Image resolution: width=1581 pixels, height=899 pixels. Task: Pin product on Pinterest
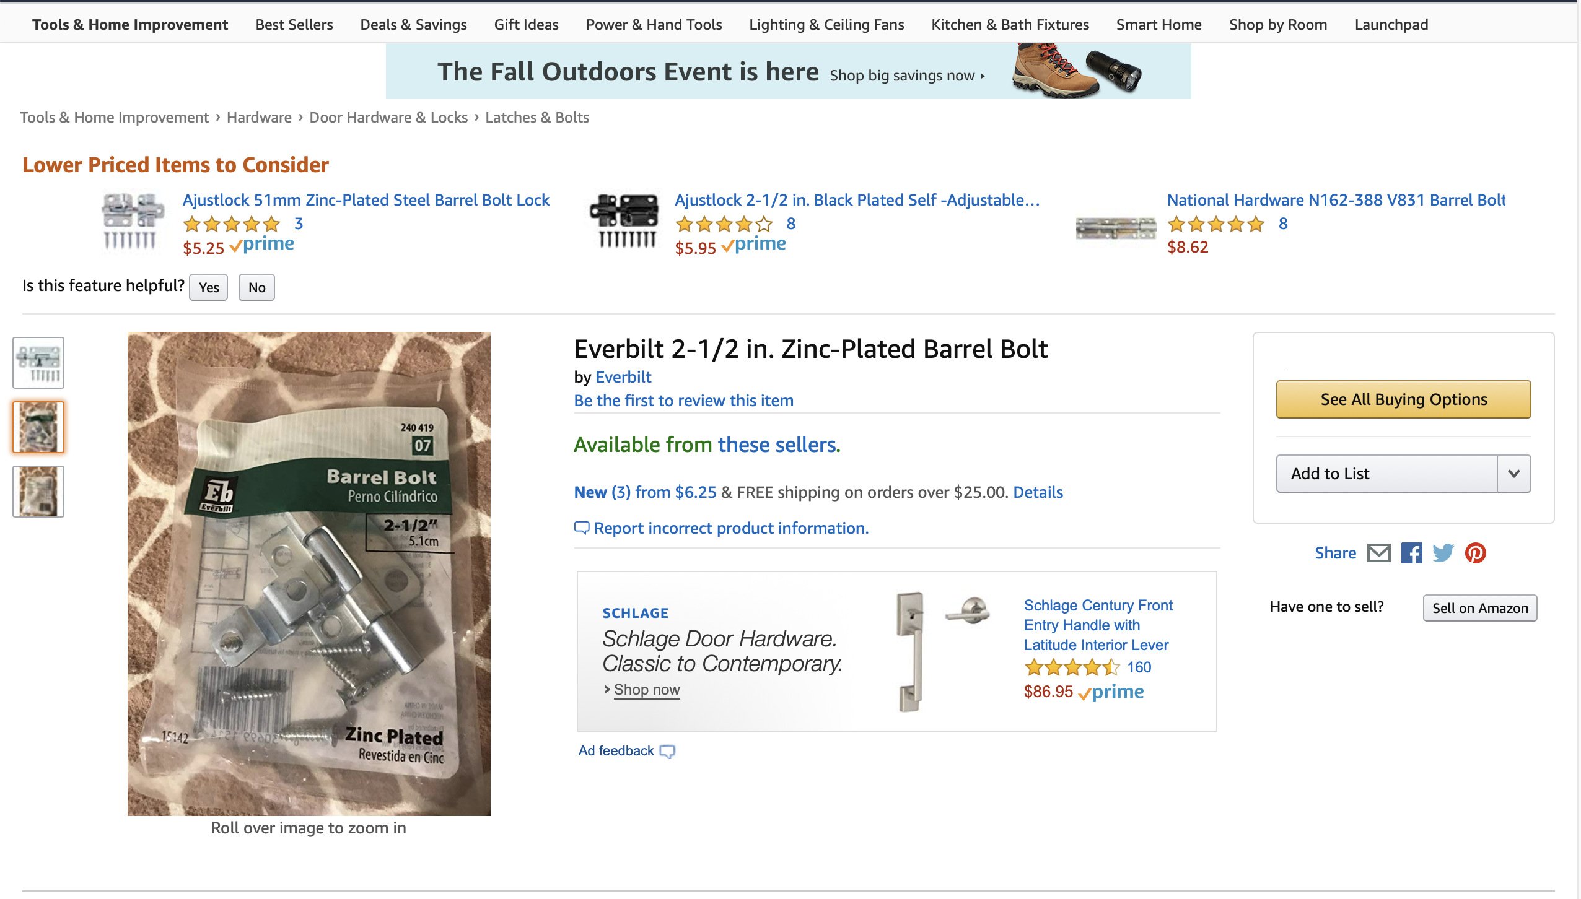point(1475,553)
